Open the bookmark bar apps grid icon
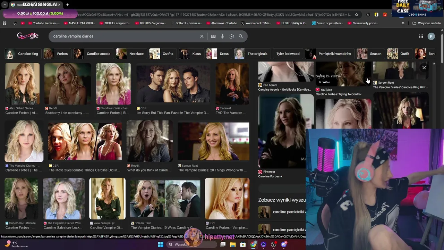444x250 pixels. (x=5, y=23)
